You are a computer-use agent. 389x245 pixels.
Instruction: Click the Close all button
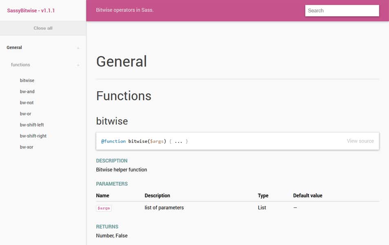point(43,28)
